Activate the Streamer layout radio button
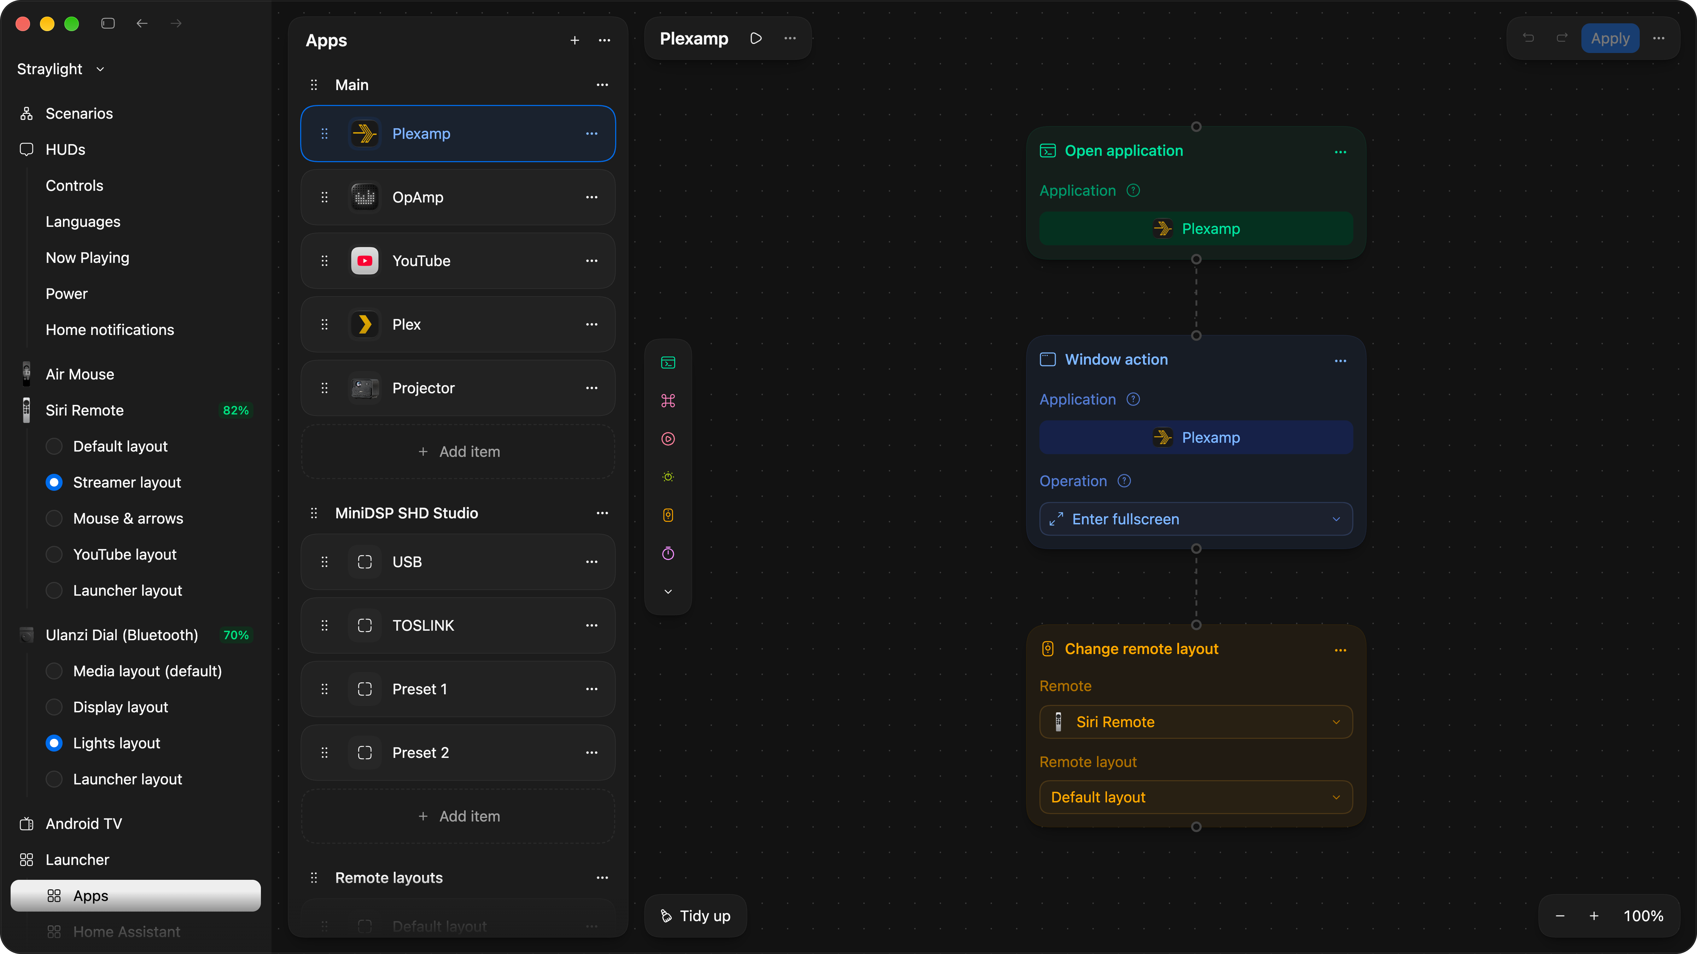 pos(54,483)
